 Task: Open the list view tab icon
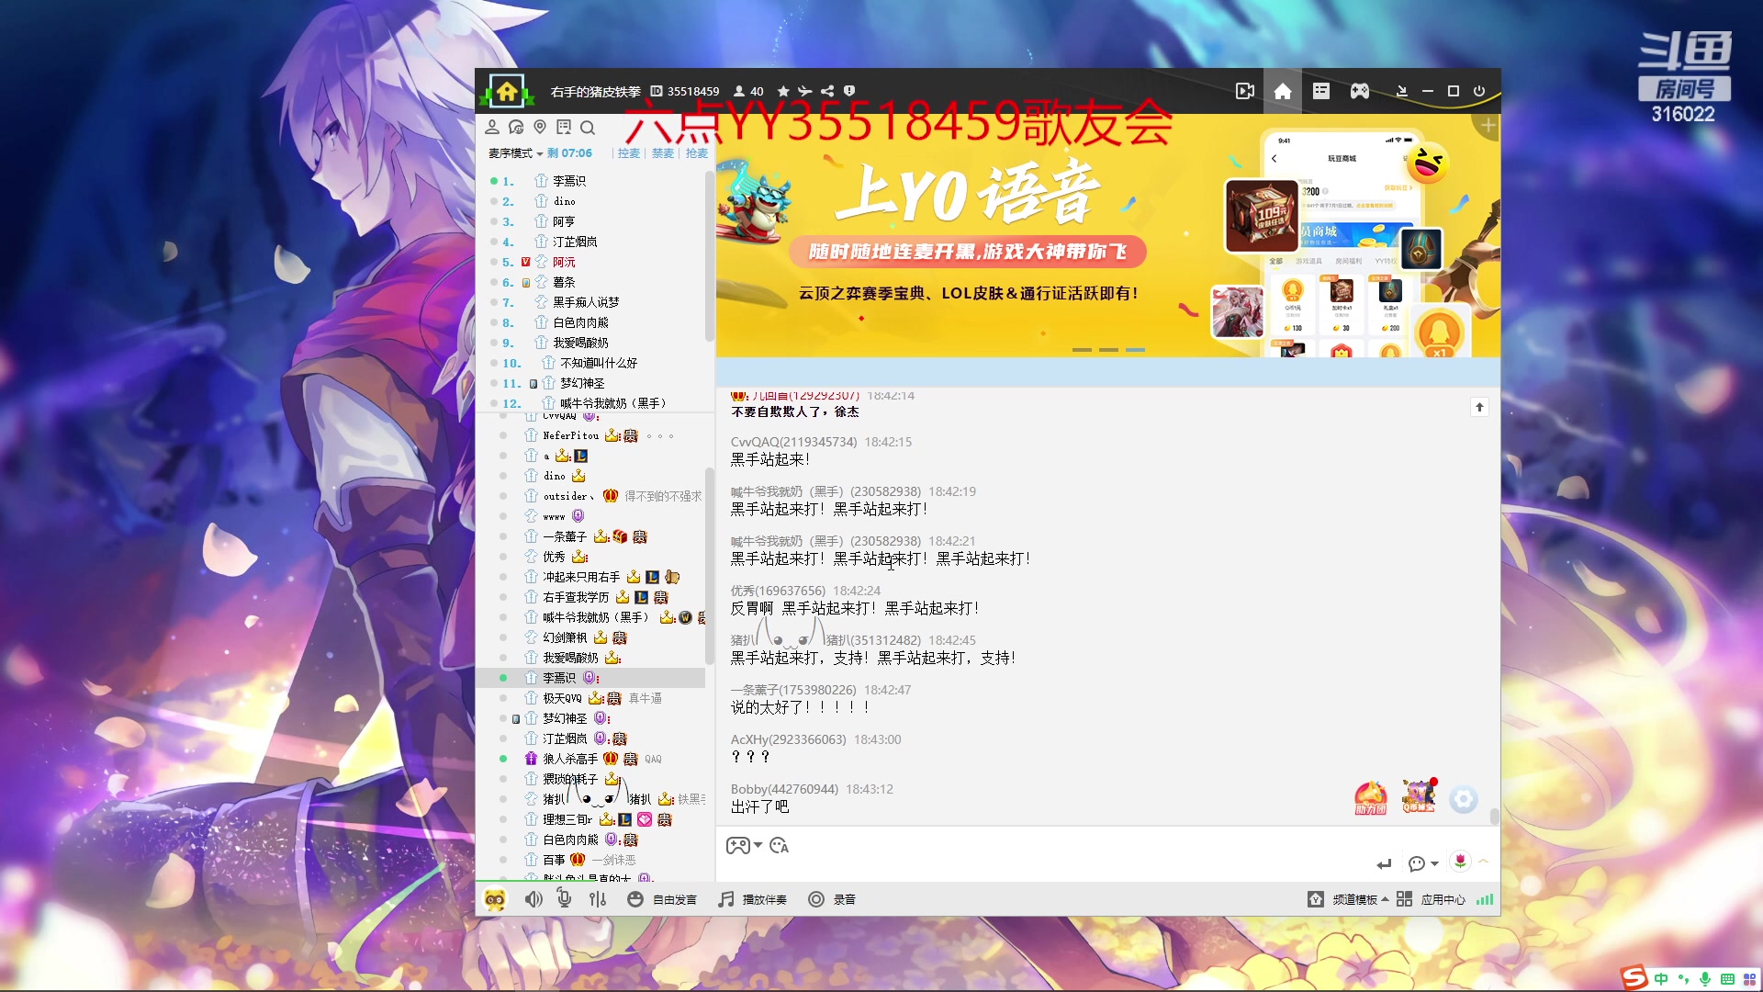pyautogui.click(x=1321, y=91)
